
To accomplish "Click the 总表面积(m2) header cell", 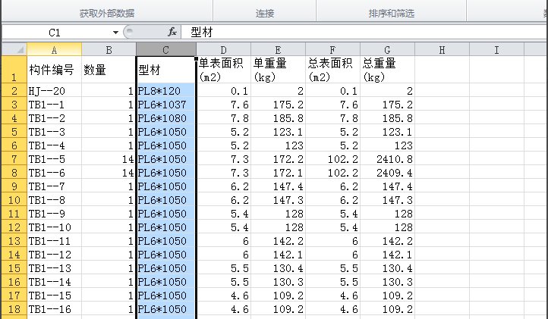I will pos(332,70).
